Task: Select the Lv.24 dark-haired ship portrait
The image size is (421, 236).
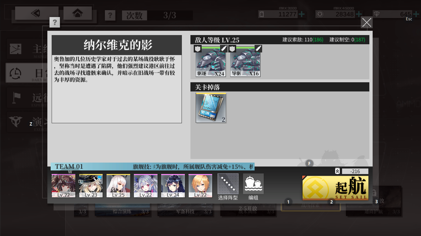Action: click(x=173, y=186)
